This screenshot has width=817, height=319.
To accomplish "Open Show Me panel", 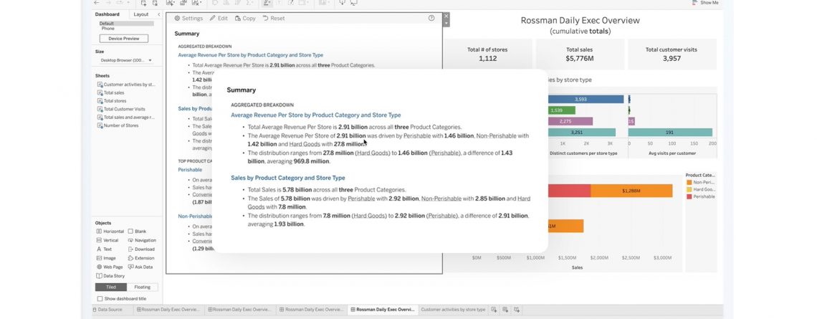I will click(x=705, y=3).
